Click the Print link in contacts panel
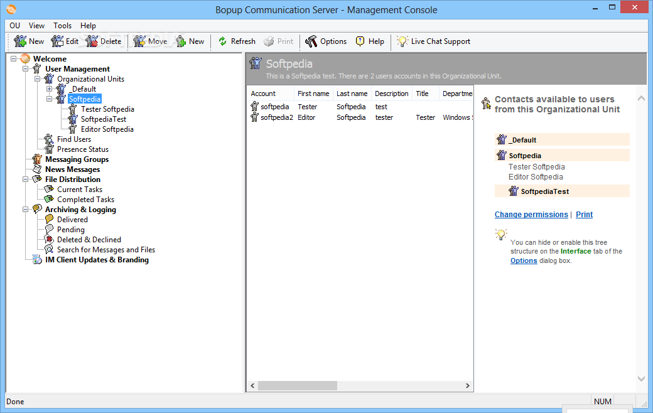 [584, 215]
